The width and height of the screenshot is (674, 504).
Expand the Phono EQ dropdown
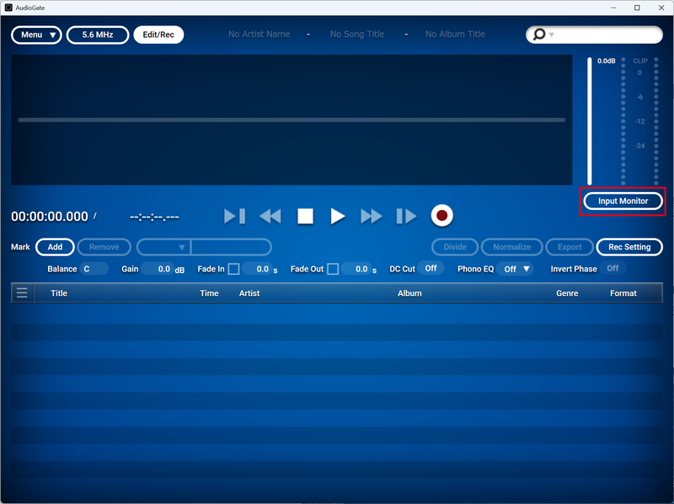click(x=515, y=269)
